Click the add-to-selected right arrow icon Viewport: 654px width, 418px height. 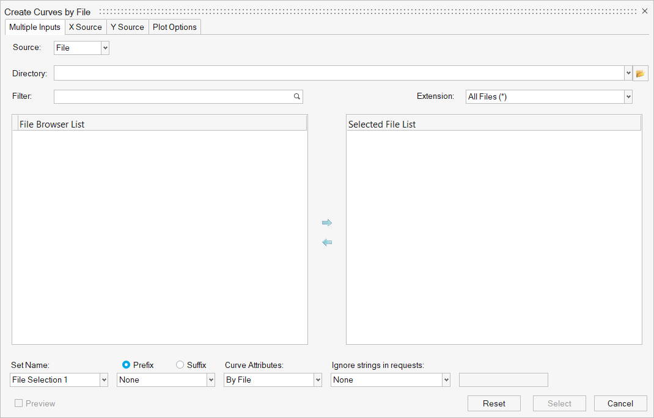327,223
